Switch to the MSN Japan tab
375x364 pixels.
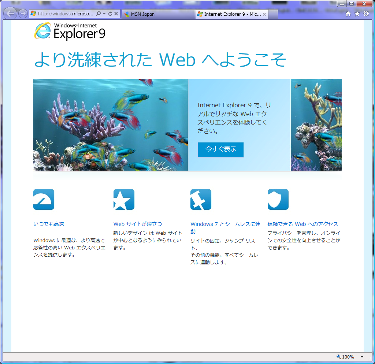[x=159, y=14]
